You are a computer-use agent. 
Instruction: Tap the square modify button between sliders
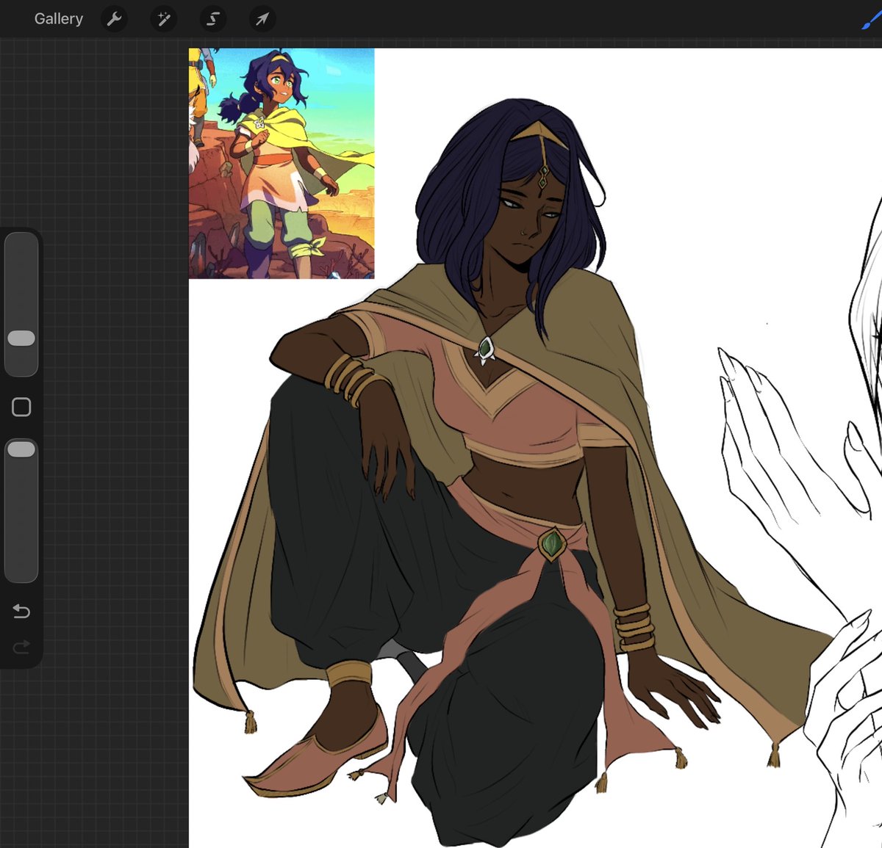pos(21,407)
